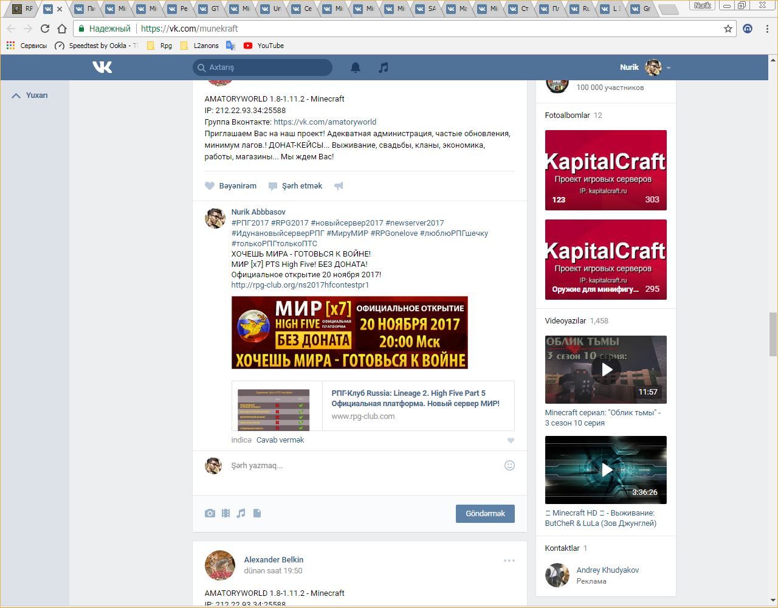This screenshot has width=778, height=608.
Task: Click the page vertical scrollbar thumb
Action: click(773, 334)
